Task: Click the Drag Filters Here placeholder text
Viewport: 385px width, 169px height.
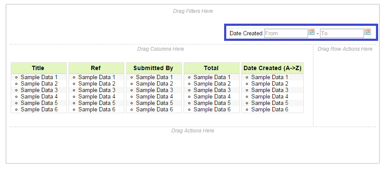Action: (193, 11)
